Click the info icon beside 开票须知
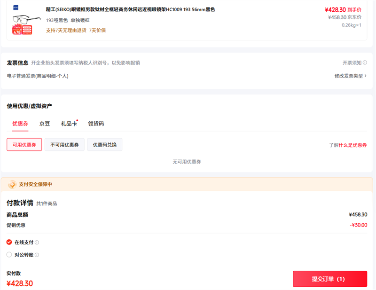Screen dimensions: 376x290 [x=365, y=63]
